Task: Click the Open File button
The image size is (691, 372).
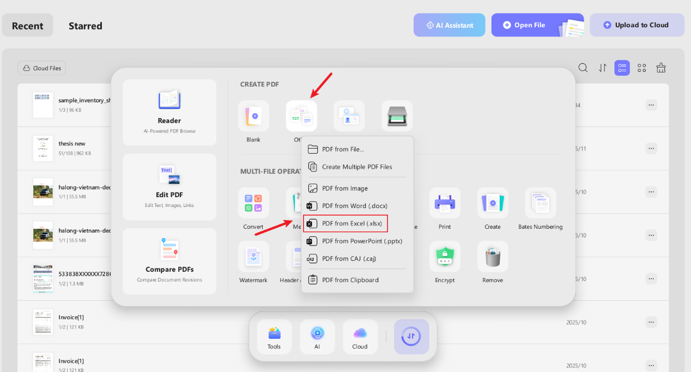Action: [537, 25]
